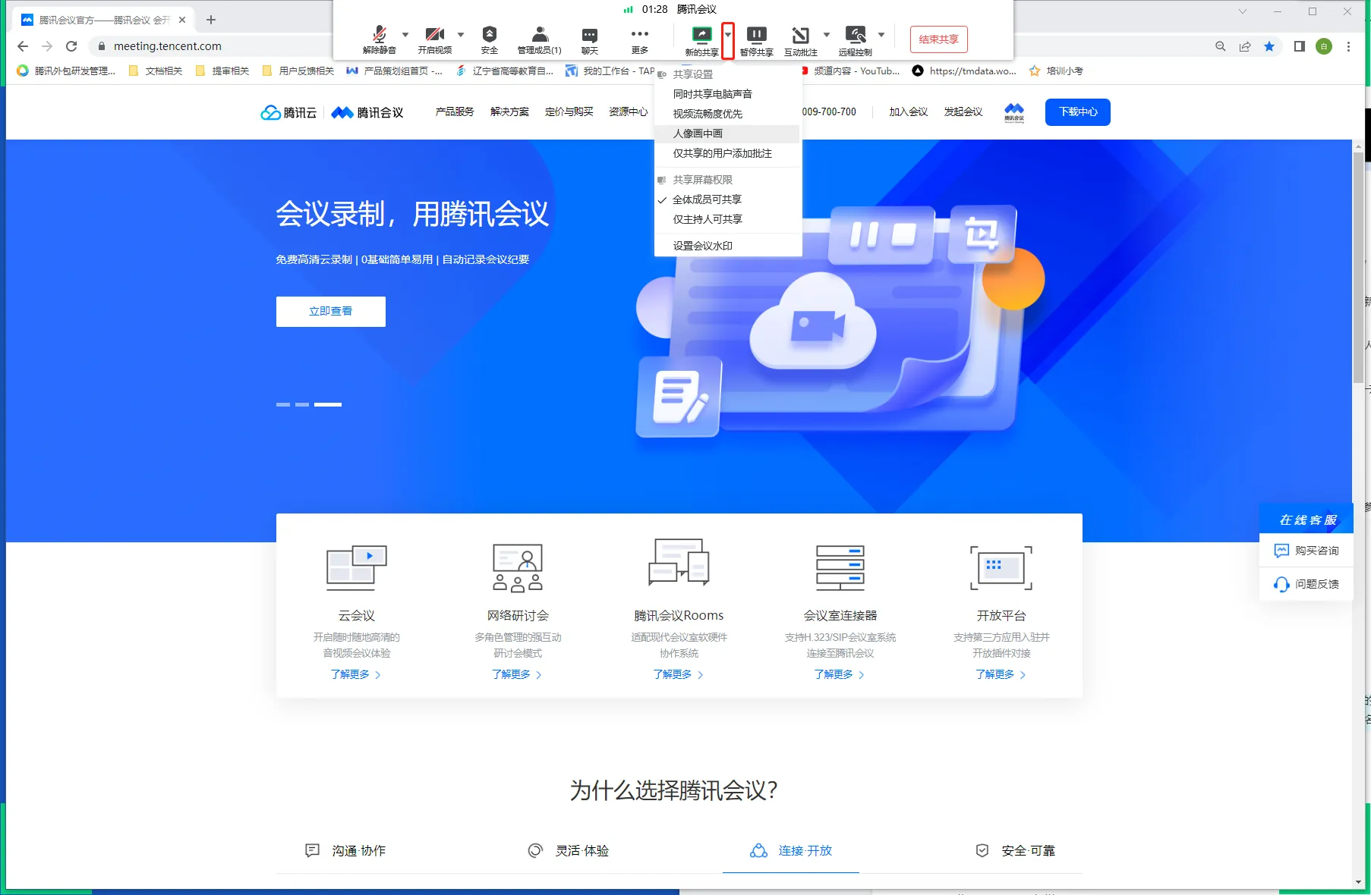The height and width of the screenshot is (895, 1371).
Task: Toggle 人像画中画 option
Action: coord(727,133)
